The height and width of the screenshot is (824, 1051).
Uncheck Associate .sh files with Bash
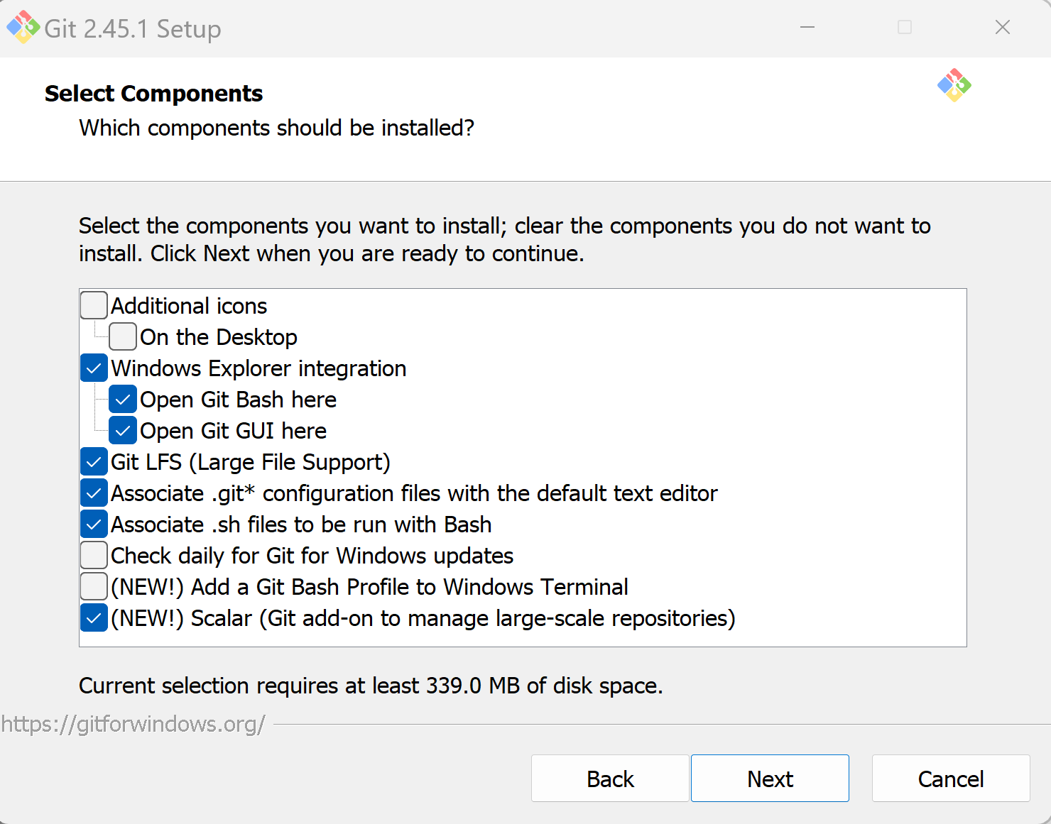(94, 524)
